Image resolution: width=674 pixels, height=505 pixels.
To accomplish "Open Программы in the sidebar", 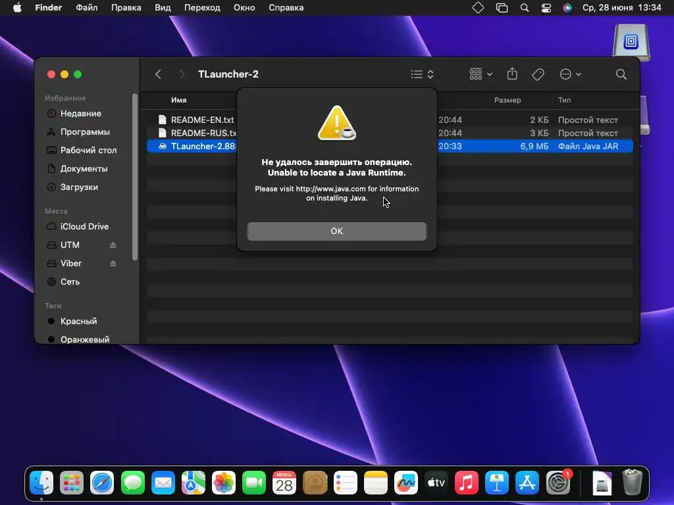I will [x=85, y=132].
